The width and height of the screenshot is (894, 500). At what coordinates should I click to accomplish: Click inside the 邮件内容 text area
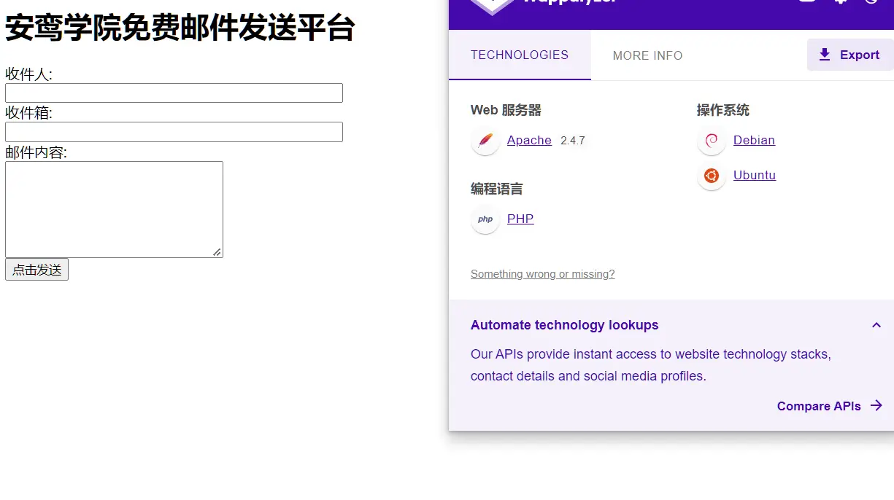[x=114, y=209]
